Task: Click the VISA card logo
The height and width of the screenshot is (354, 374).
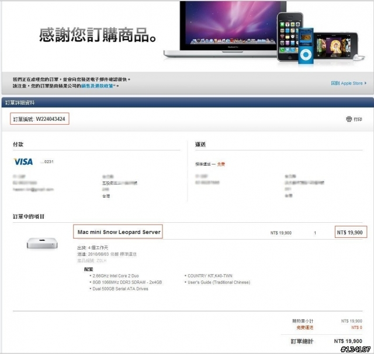Action: pyautogui.click(x=23, y=162)
